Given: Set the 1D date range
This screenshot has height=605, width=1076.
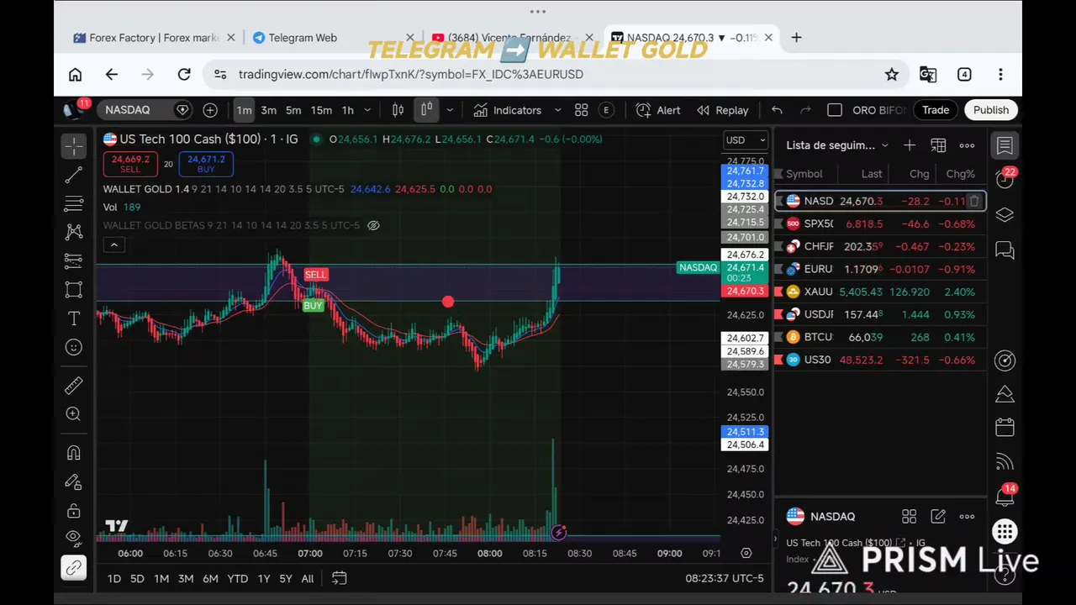Looking at the screenshot, I should click(x=113, y=578).
